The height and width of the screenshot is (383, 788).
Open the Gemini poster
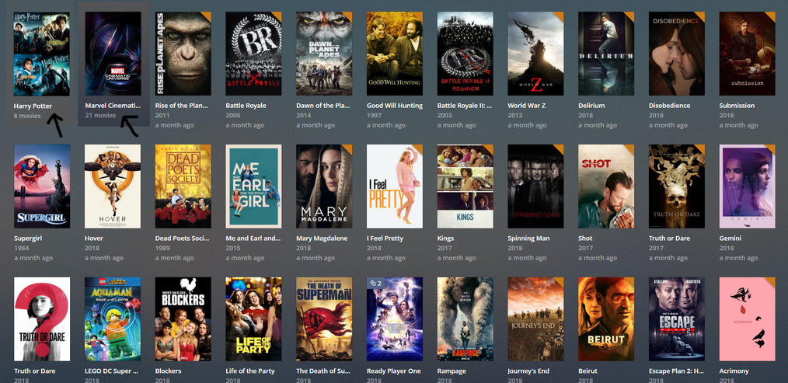(748, 186)
